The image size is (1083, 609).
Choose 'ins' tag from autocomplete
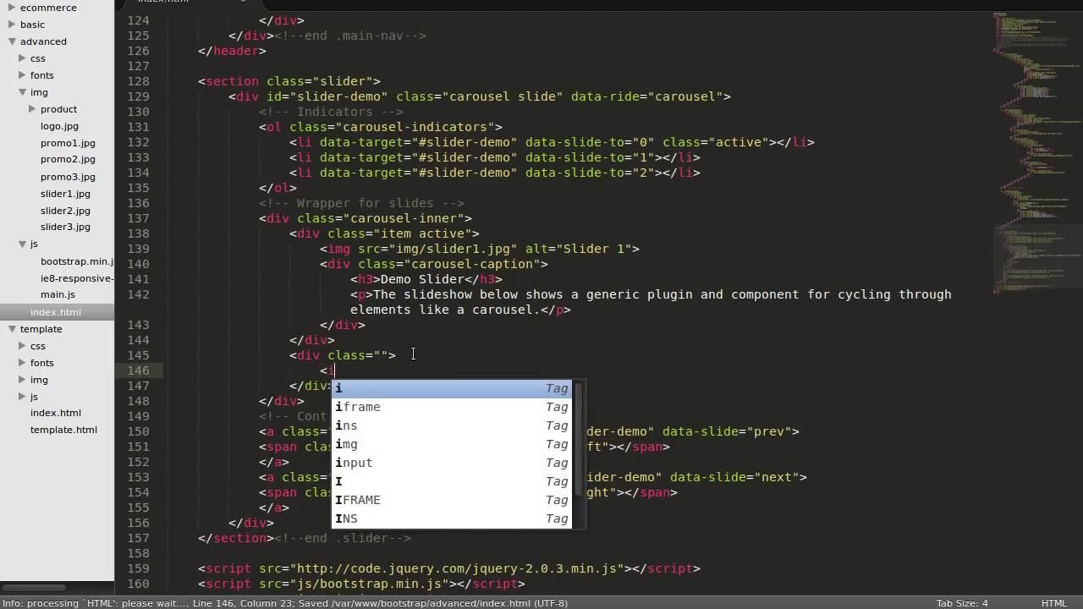point(452,425)
